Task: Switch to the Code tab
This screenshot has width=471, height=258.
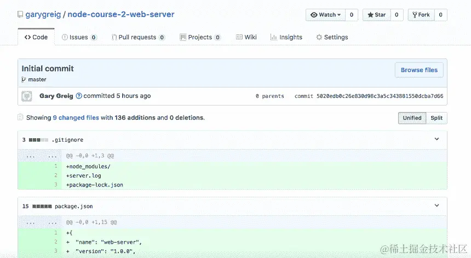Action: pos(36,37)
